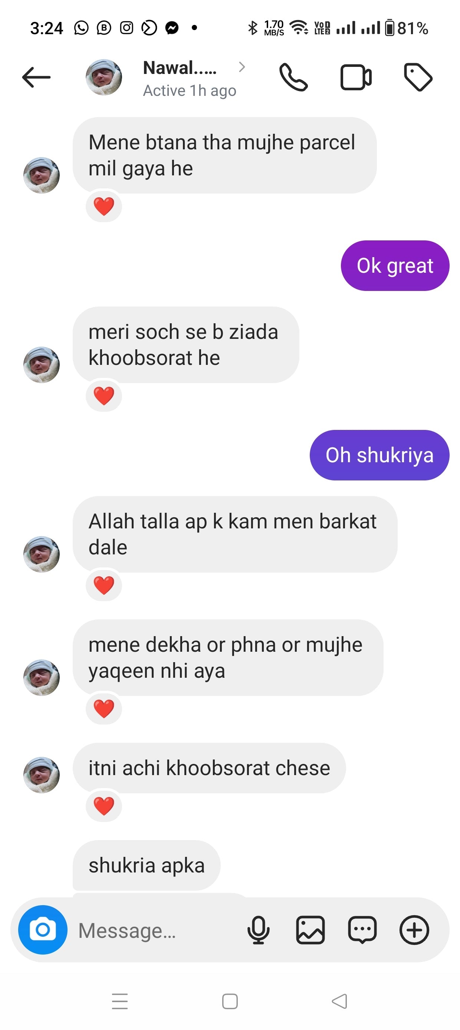Tap the back arrow to leave the chat
The image size is (460, 1030).
pos(36,77)
